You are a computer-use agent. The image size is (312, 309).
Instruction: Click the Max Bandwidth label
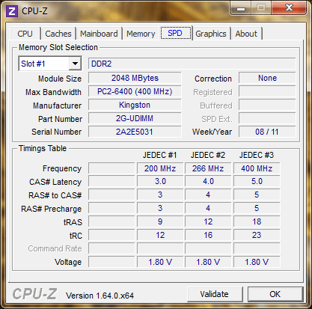coord(53,92)
